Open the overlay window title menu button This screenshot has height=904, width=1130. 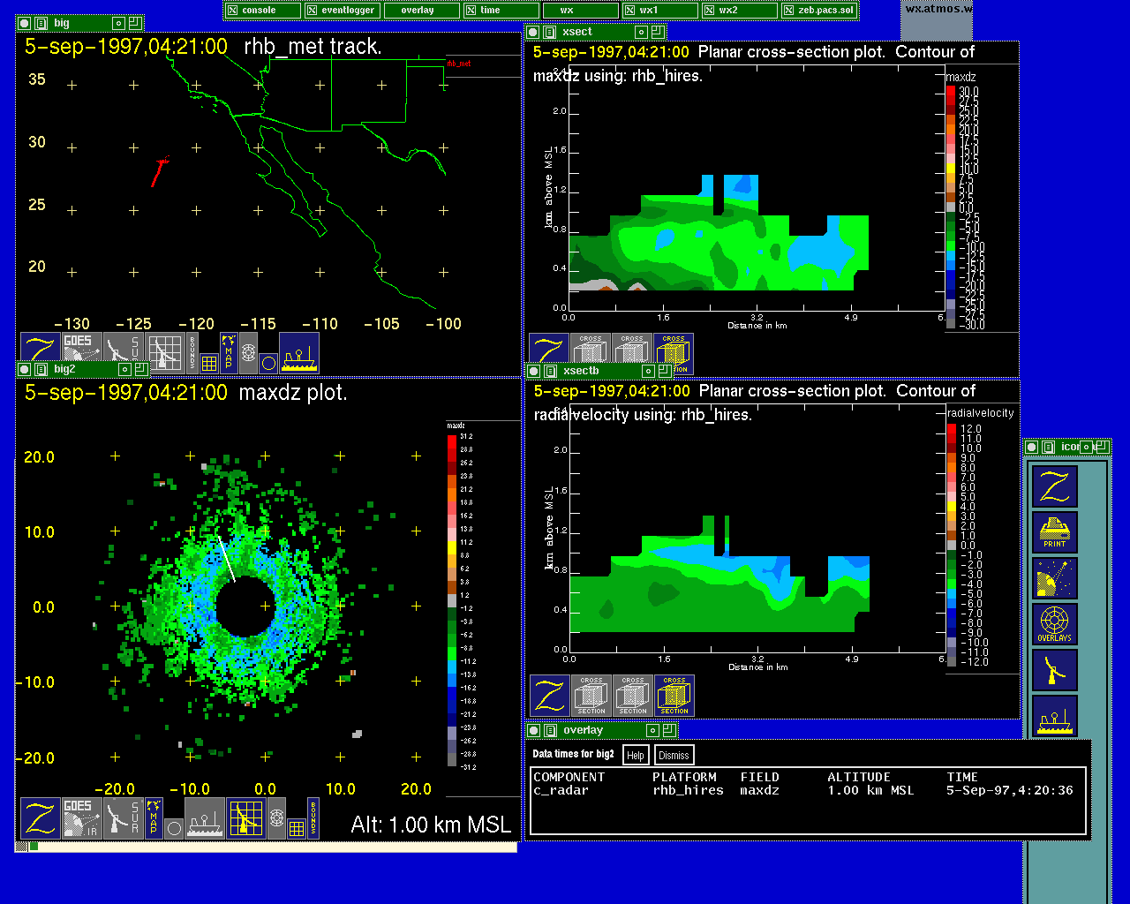coord(548,730)
